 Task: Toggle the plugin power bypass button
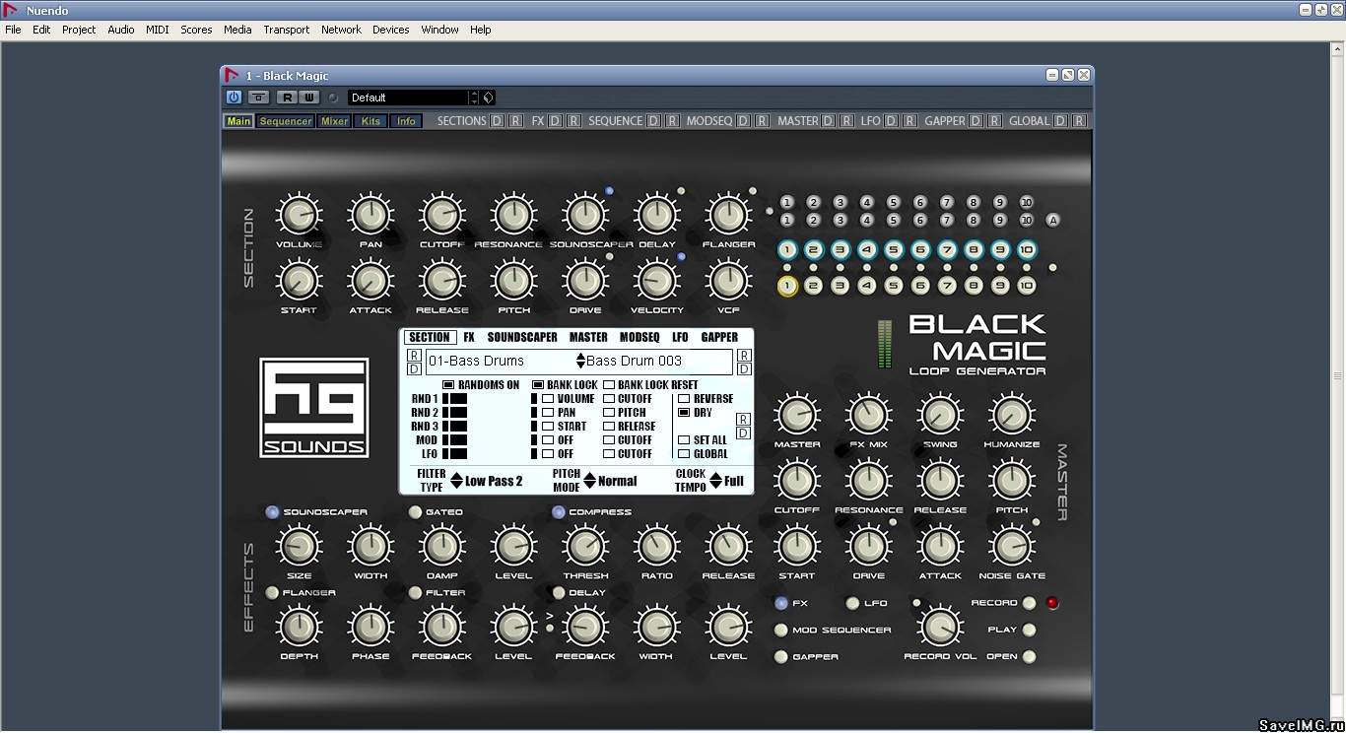pyautogui.click(x=234, y=98)
